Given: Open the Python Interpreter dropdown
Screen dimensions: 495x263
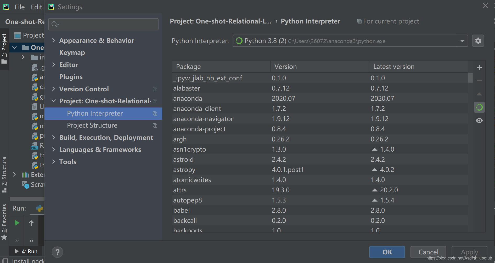Looking at the screenshot, I should (350, 41).
